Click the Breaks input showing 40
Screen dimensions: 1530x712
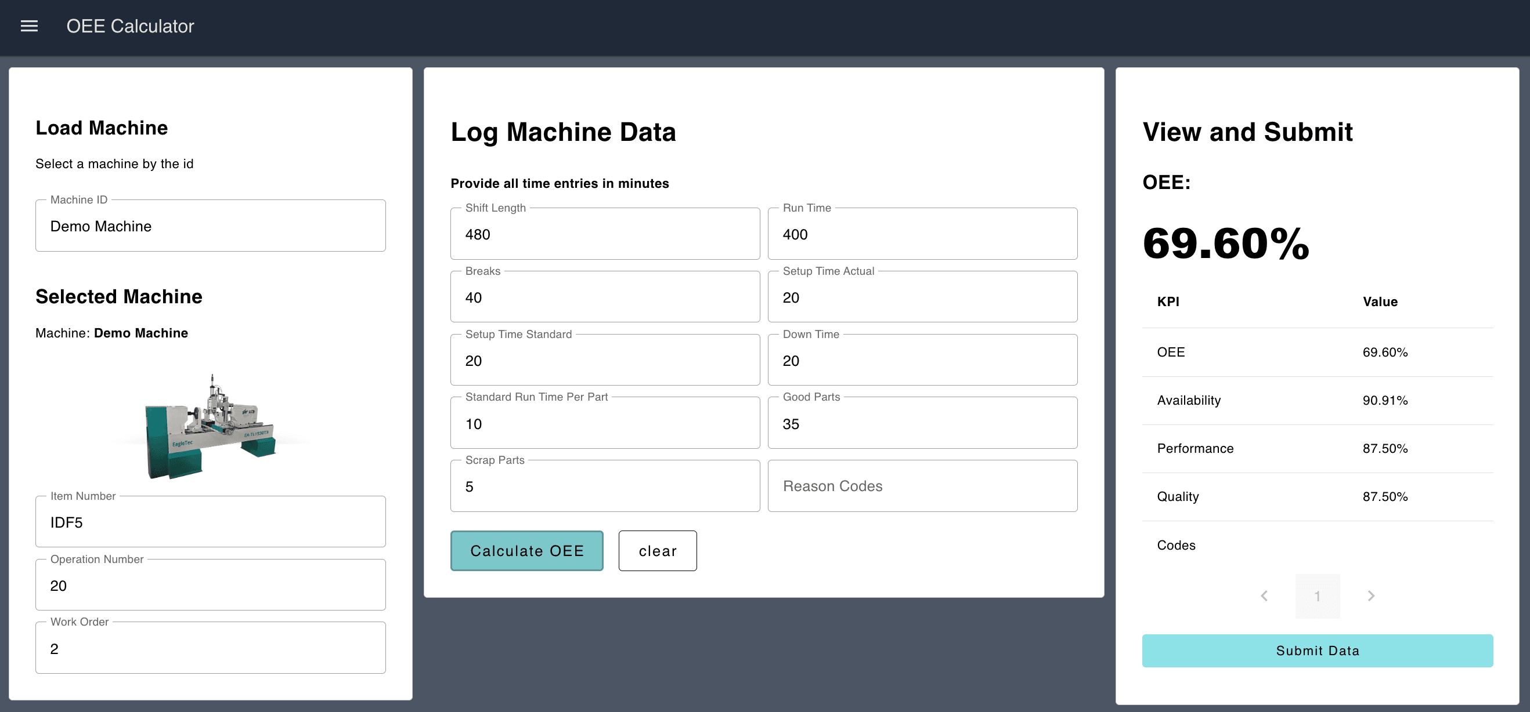[605, 297]
